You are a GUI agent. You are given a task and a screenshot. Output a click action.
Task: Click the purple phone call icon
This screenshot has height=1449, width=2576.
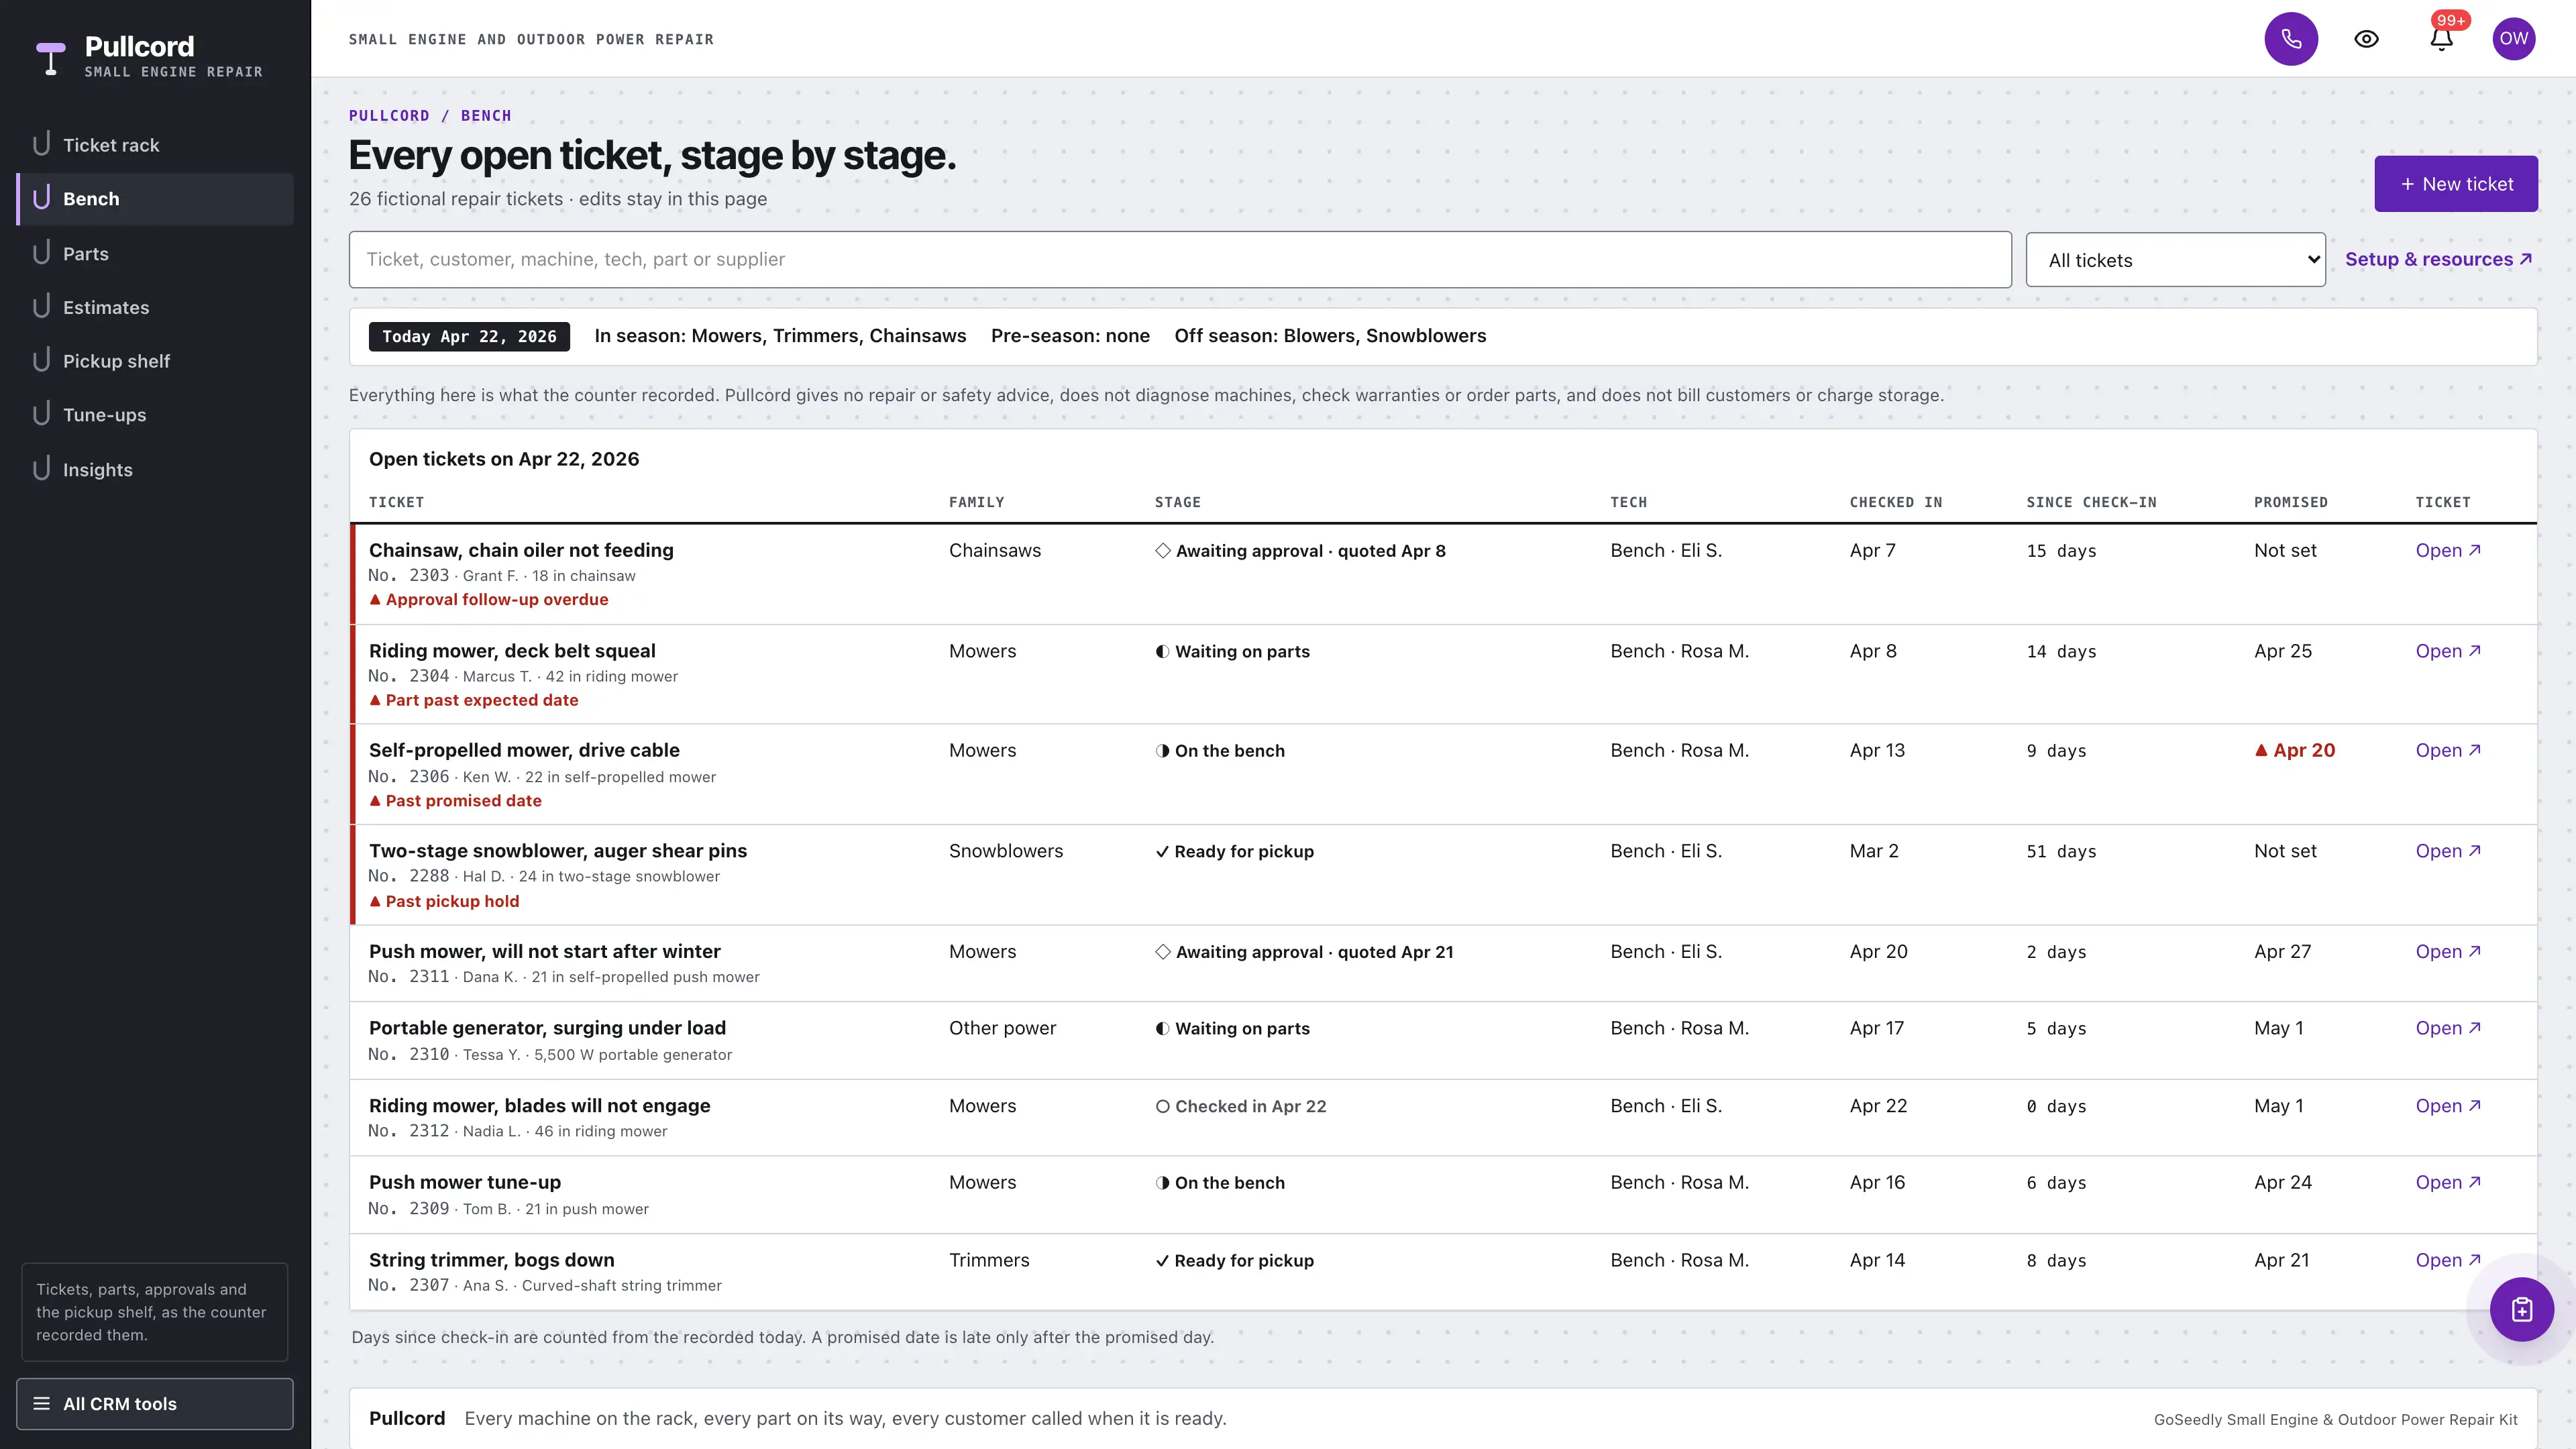pos(2291,39)
